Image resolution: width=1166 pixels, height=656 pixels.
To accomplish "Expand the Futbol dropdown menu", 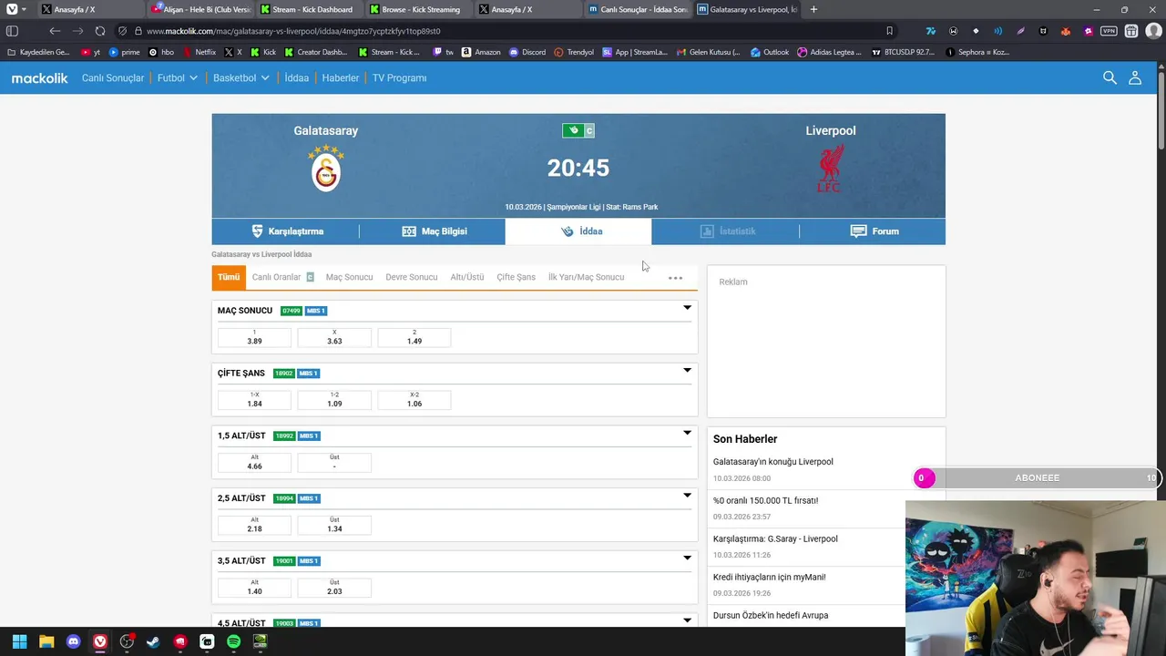I will click(178, 78).
